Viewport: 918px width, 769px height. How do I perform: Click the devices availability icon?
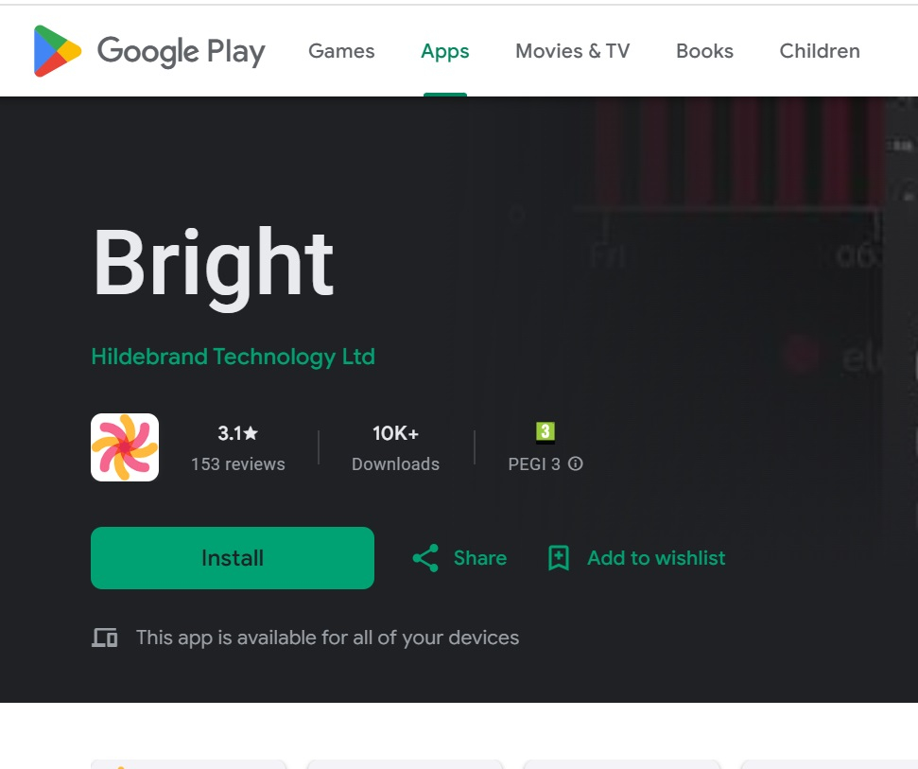105,638
